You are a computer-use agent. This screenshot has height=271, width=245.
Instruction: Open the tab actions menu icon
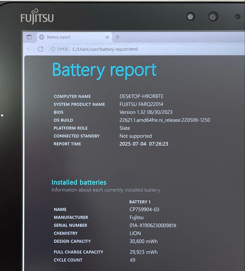29,37
